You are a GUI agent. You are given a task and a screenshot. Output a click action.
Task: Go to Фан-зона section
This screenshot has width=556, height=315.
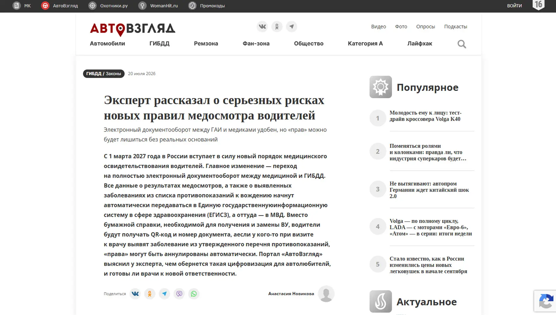tap(256, 44)
